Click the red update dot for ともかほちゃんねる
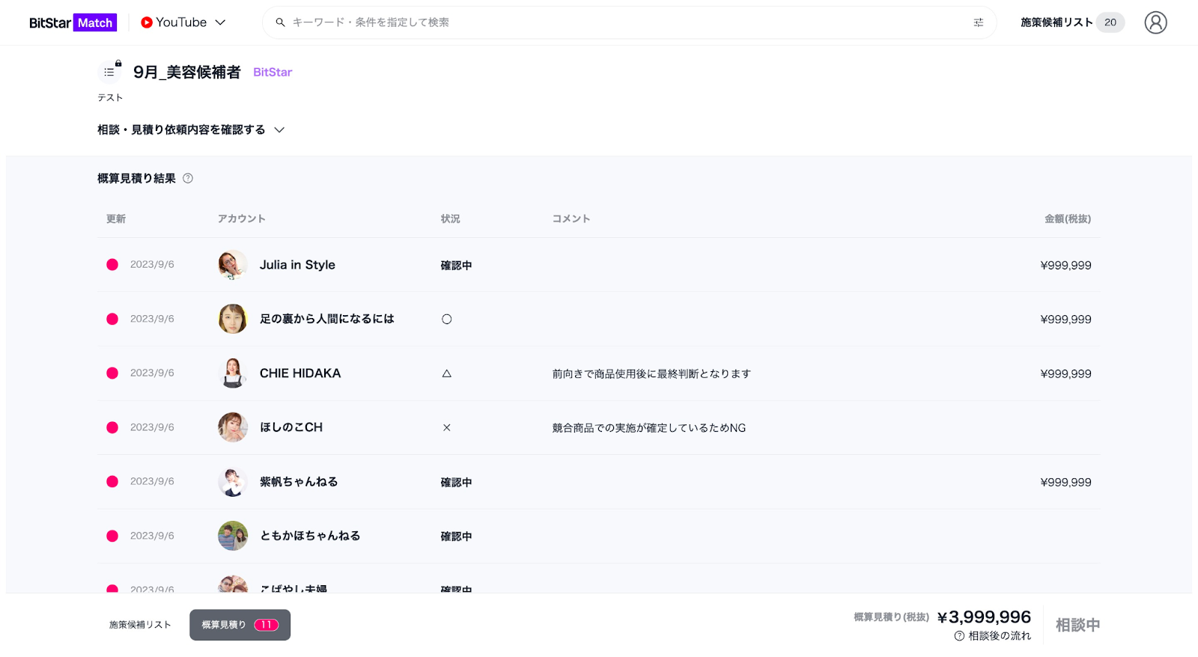 pos(112,536)
